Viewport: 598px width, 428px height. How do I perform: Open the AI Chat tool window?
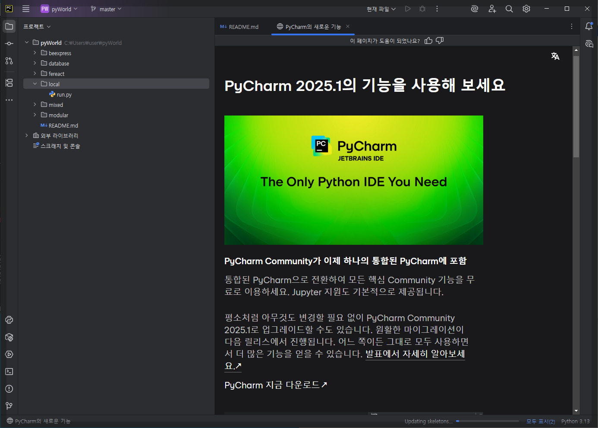[589, 44]
